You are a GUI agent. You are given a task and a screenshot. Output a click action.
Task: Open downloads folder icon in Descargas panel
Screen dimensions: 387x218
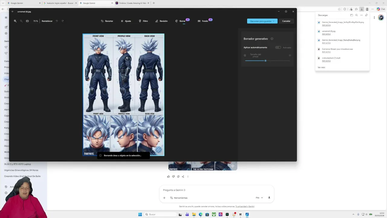tap(352, 15)
